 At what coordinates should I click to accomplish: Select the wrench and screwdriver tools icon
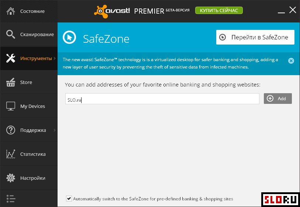pos(11,58)
